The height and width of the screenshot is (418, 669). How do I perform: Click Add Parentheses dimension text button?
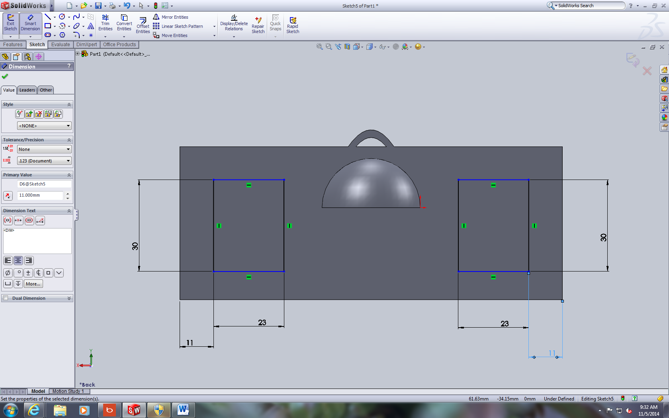8,220
